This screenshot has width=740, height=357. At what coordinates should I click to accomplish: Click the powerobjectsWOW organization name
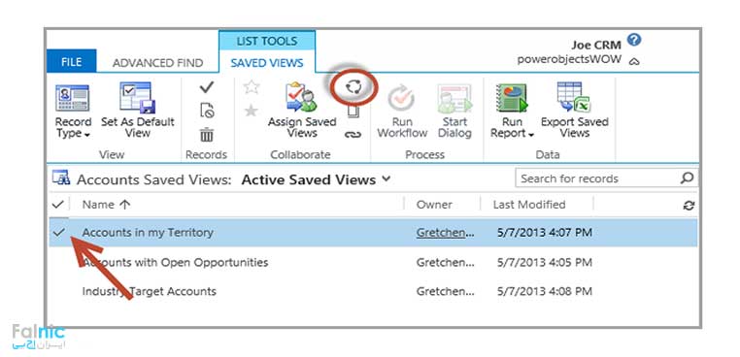tap(569, 60)
